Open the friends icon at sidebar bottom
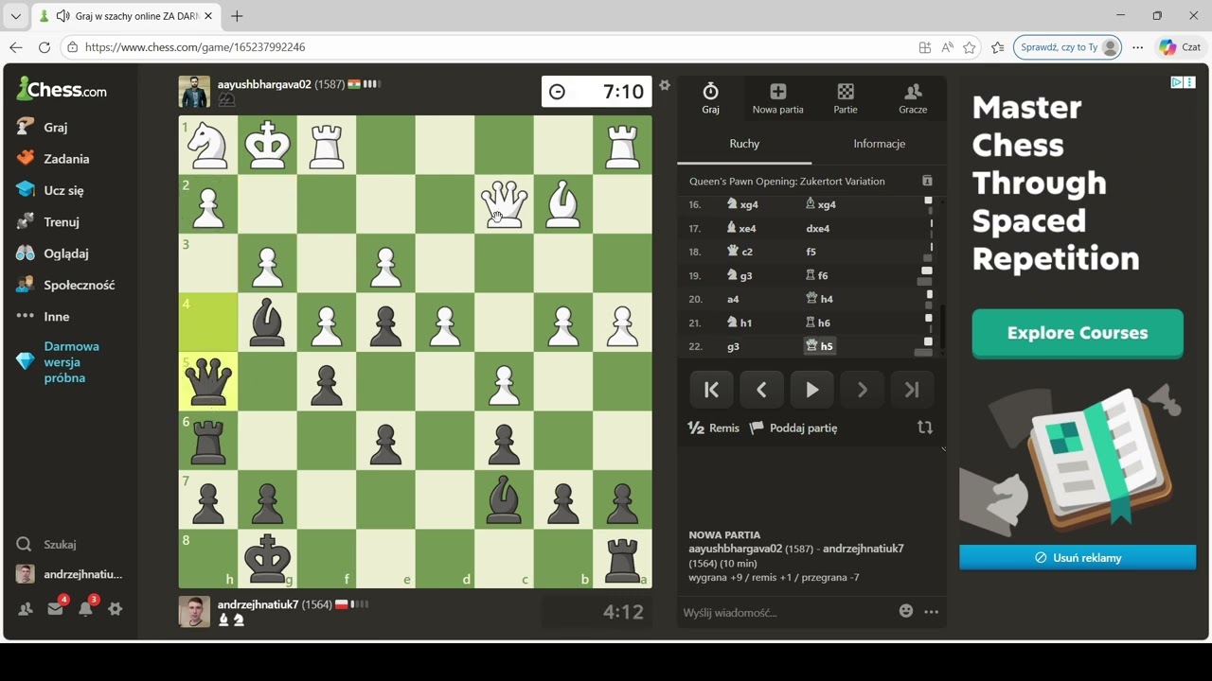The width and height of the screenshot is (1212, 681). 26,609
